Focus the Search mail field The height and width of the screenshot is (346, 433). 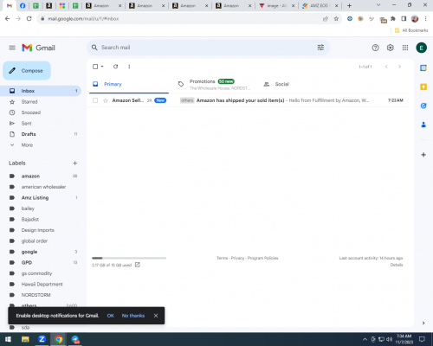(208, 48)
